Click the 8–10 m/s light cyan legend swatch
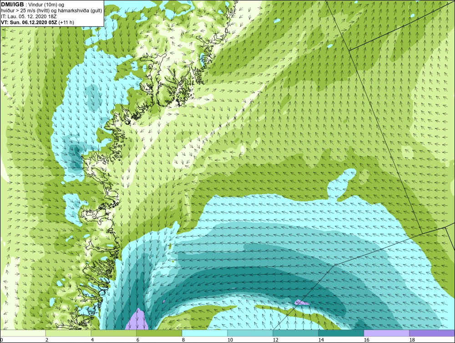Viewport: 455px width, 343px height. point(205,333)
